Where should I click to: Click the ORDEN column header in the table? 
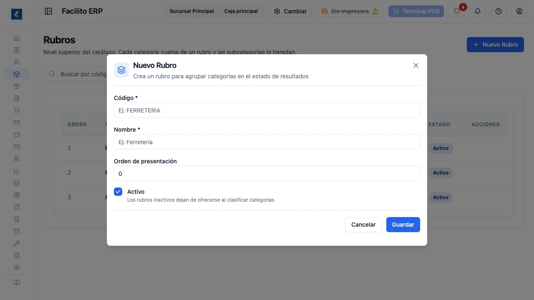coord(77,125)
